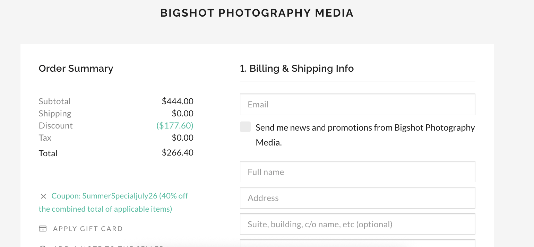Select the $266.40 total amount
This screenshot has height=247, width=534.
click(178, 152)
